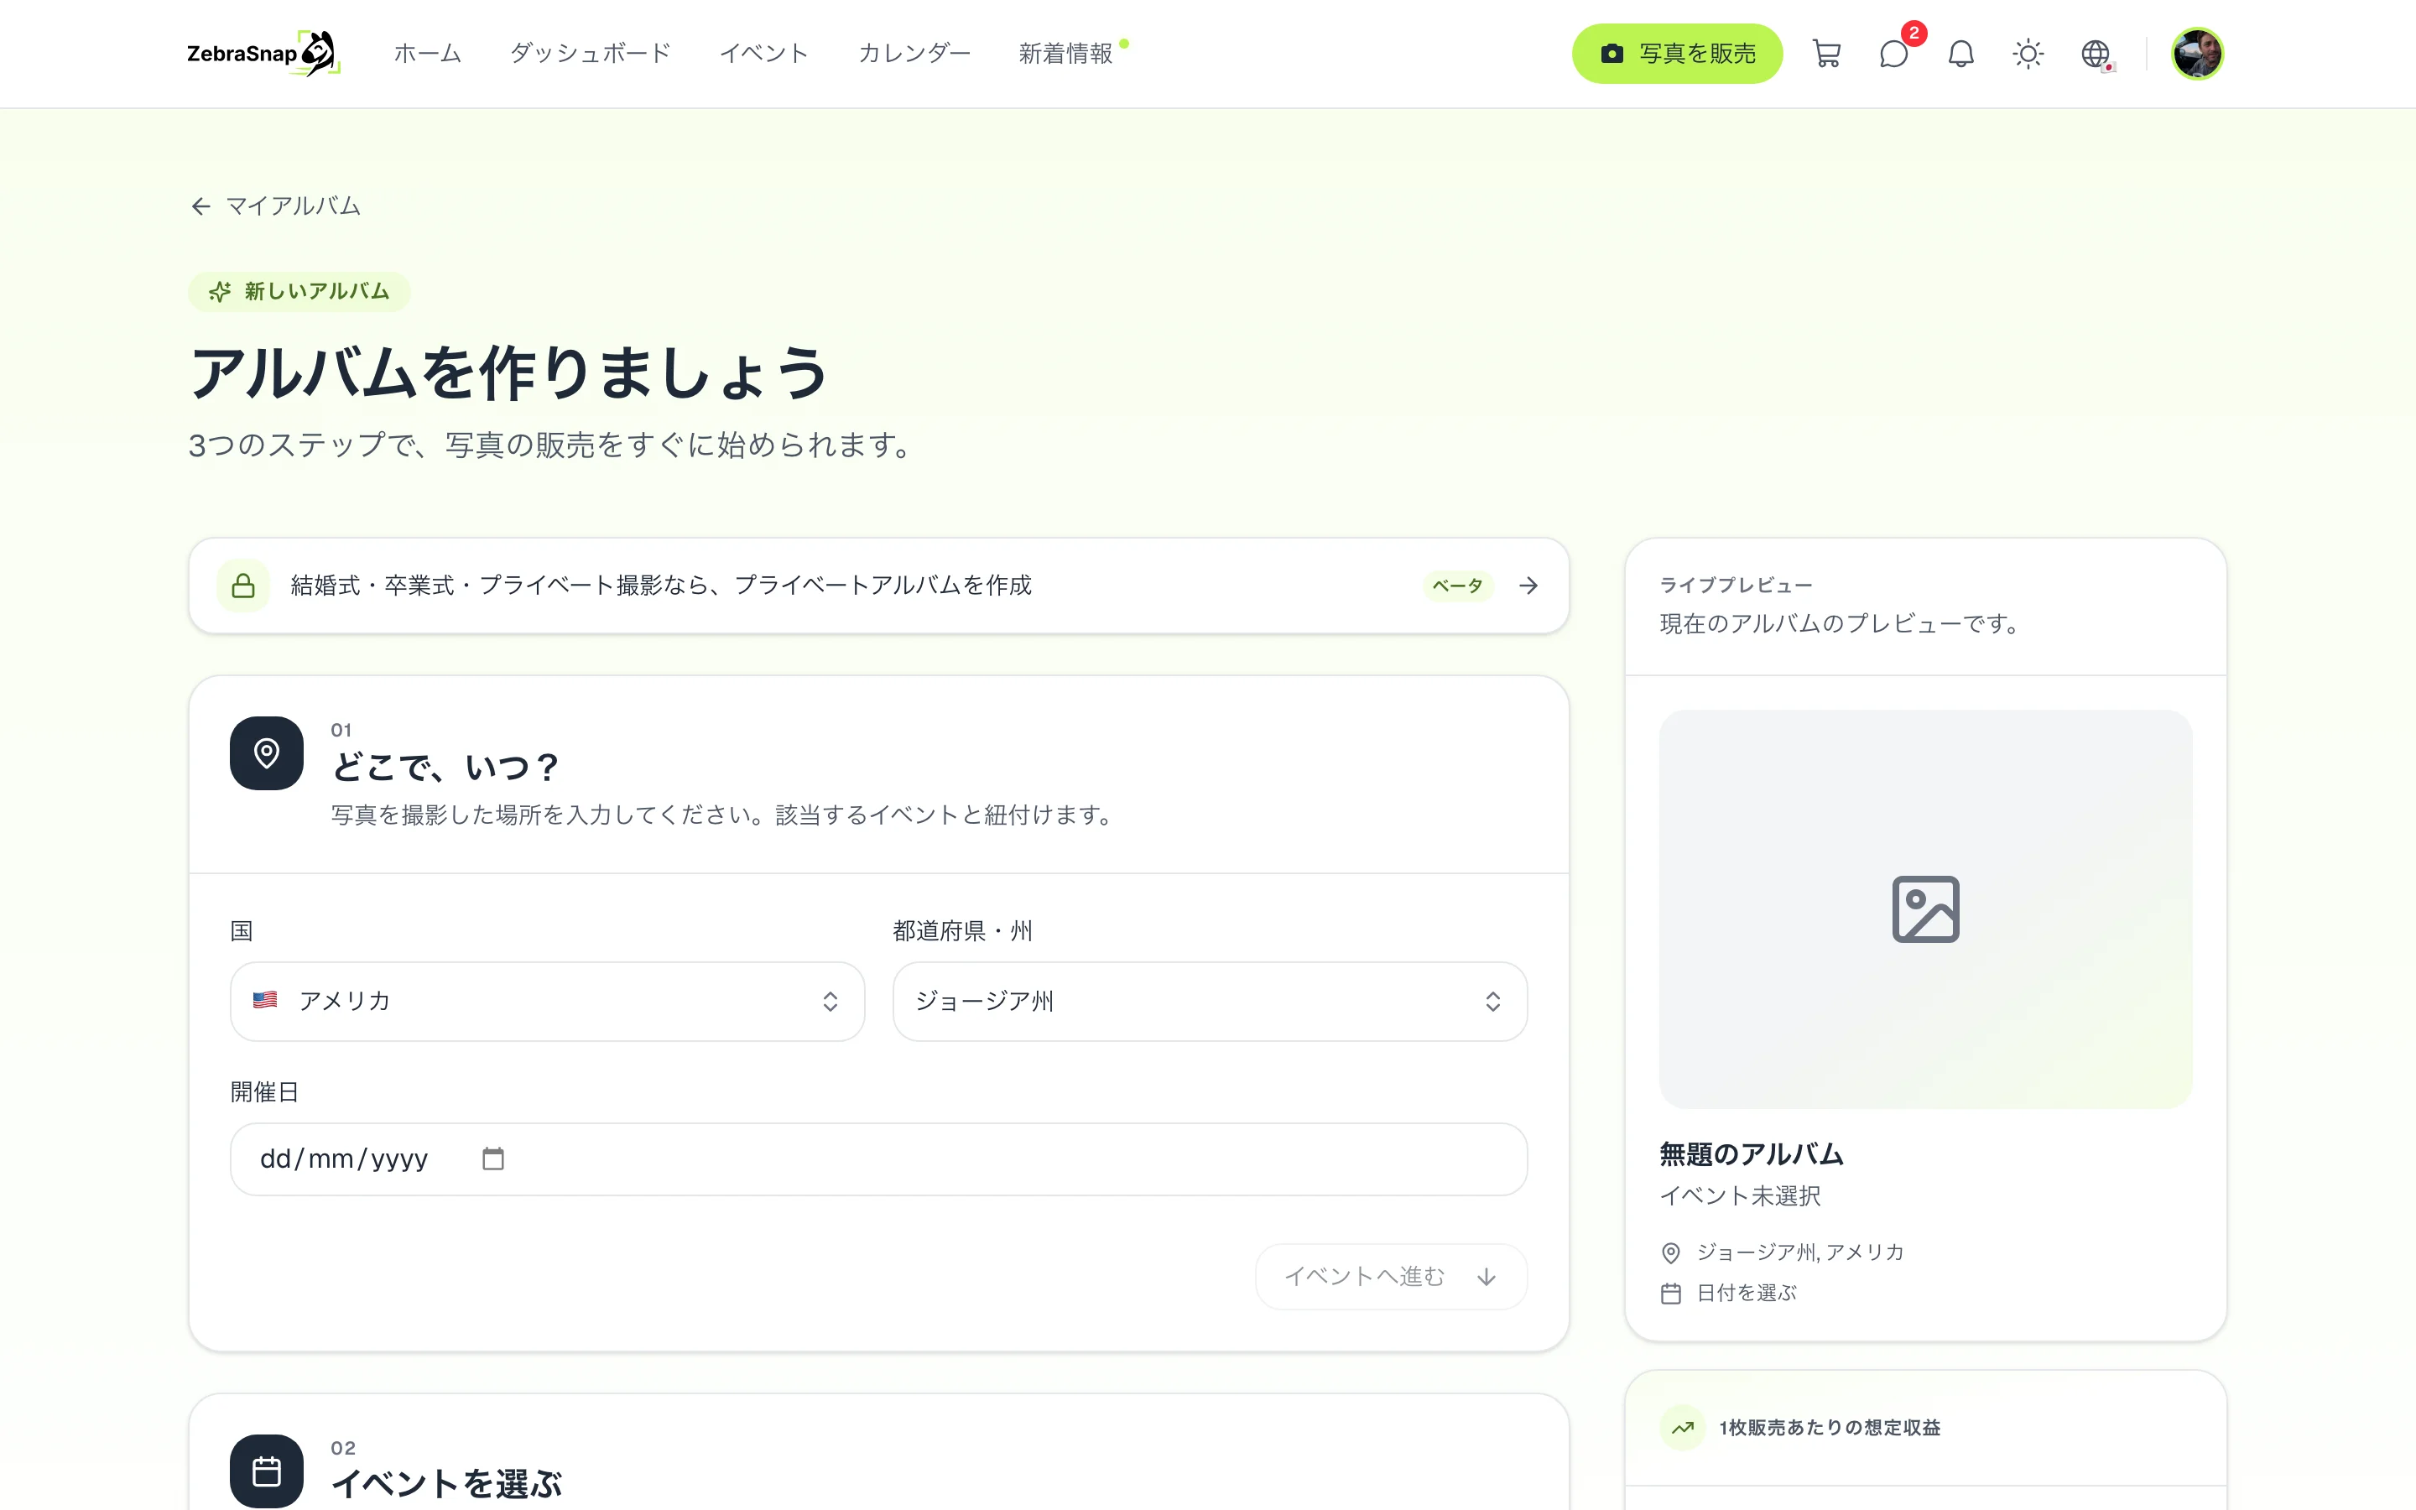Viewport: 2416px width, 1510px height.
Task: Click the US flag in country field
Action: point(264,1000)
